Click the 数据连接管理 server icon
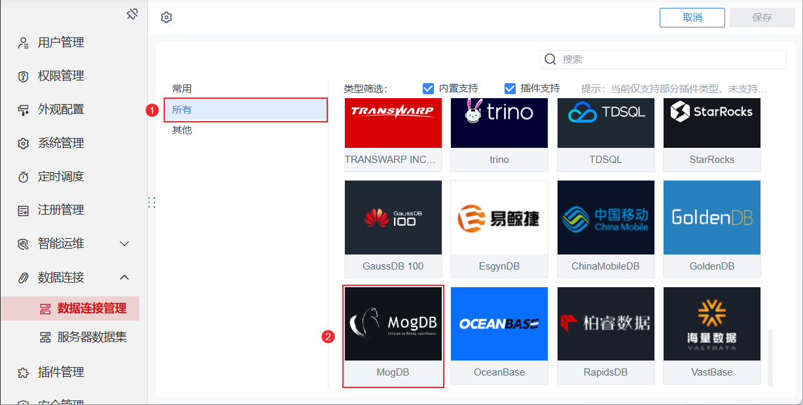 click(45, 308)
